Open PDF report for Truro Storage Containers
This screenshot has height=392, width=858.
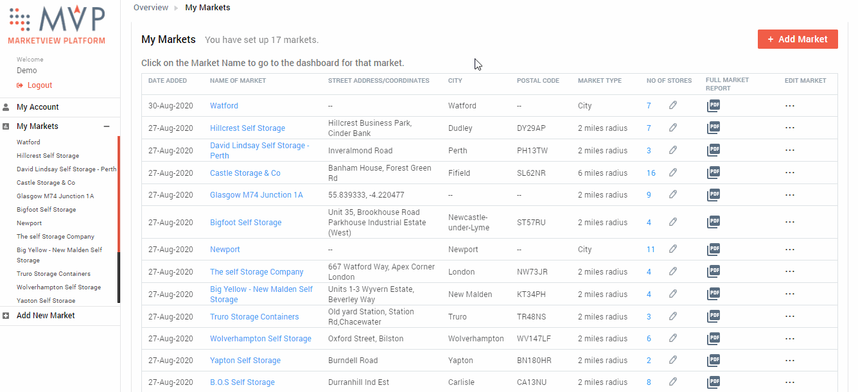pyautogui.click(x=714, y=316)
